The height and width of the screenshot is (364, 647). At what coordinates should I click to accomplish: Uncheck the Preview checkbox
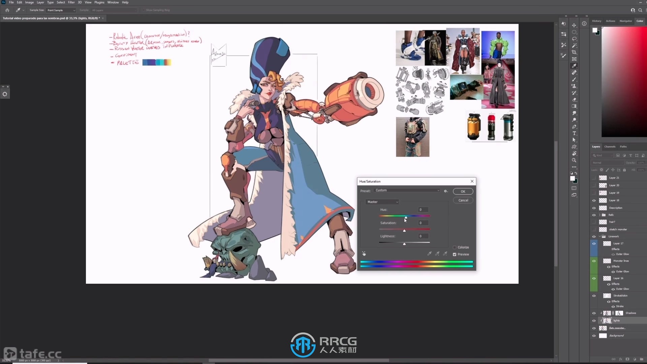pos(455,254)
